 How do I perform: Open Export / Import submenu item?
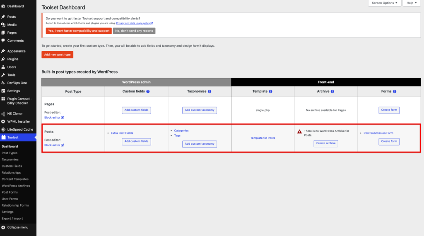pos(12,219)
